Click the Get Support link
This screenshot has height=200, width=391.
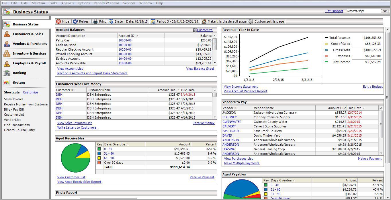coord(334,11)
